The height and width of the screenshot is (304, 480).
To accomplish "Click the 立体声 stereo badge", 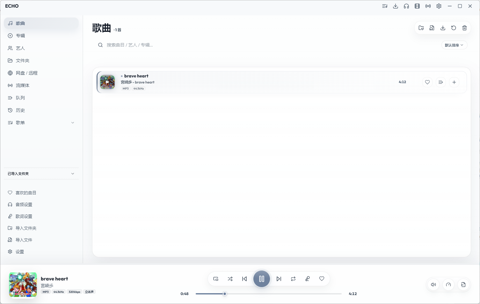I will 89,292.
